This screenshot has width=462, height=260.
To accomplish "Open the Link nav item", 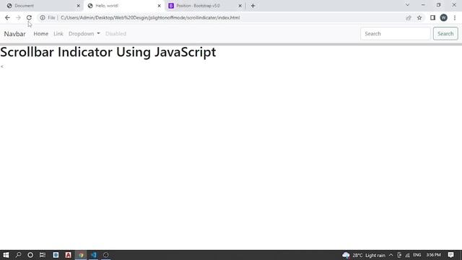I will click(x=58, y=34).
